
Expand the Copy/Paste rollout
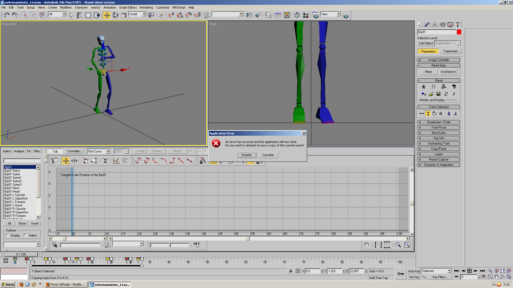tap(438, 149)
